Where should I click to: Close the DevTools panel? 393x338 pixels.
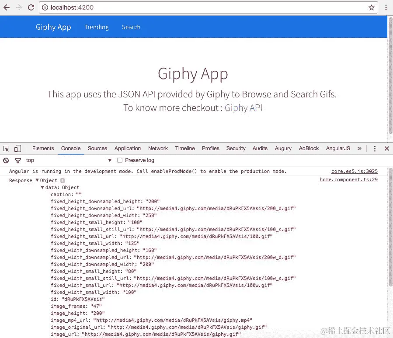pyautogui.click(x=387, y=148)
